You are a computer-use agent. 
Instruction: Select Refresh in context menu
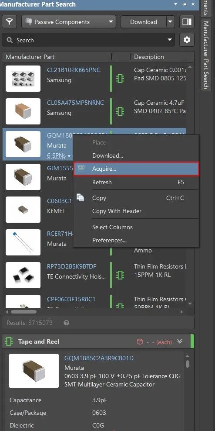[136, 182]
